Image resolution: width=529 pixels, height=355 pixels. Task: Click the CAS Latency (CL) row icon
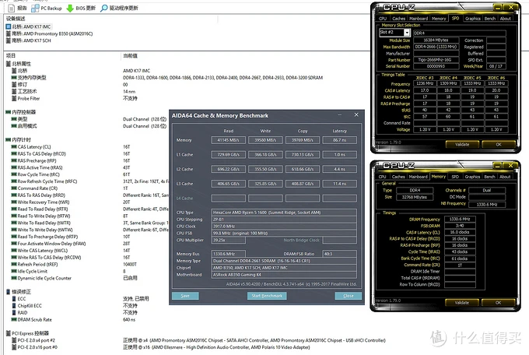point(13,146)
